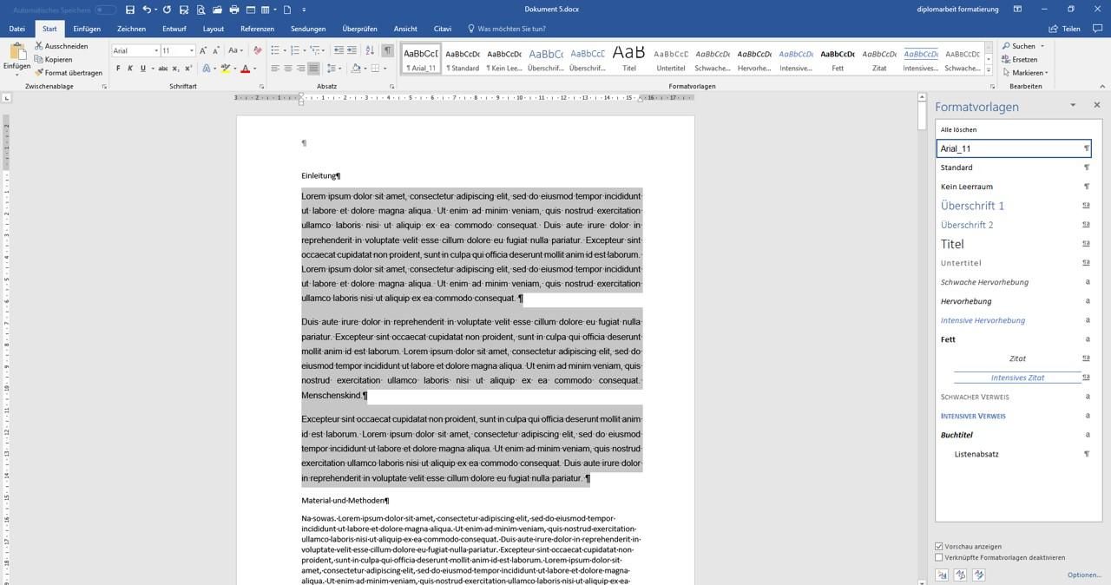The height and width of the screenshot is (585, 1111).
Task: Expand the font size dropdown
Action: (x=191, y=50)
